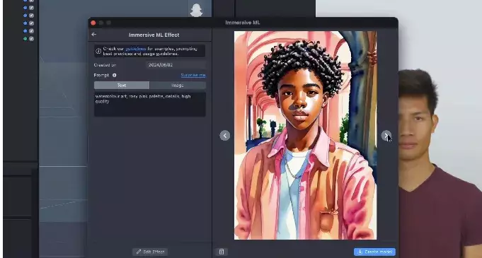482x258 pixels.
Task: Show the previous generated image
Action: (224, 136)
